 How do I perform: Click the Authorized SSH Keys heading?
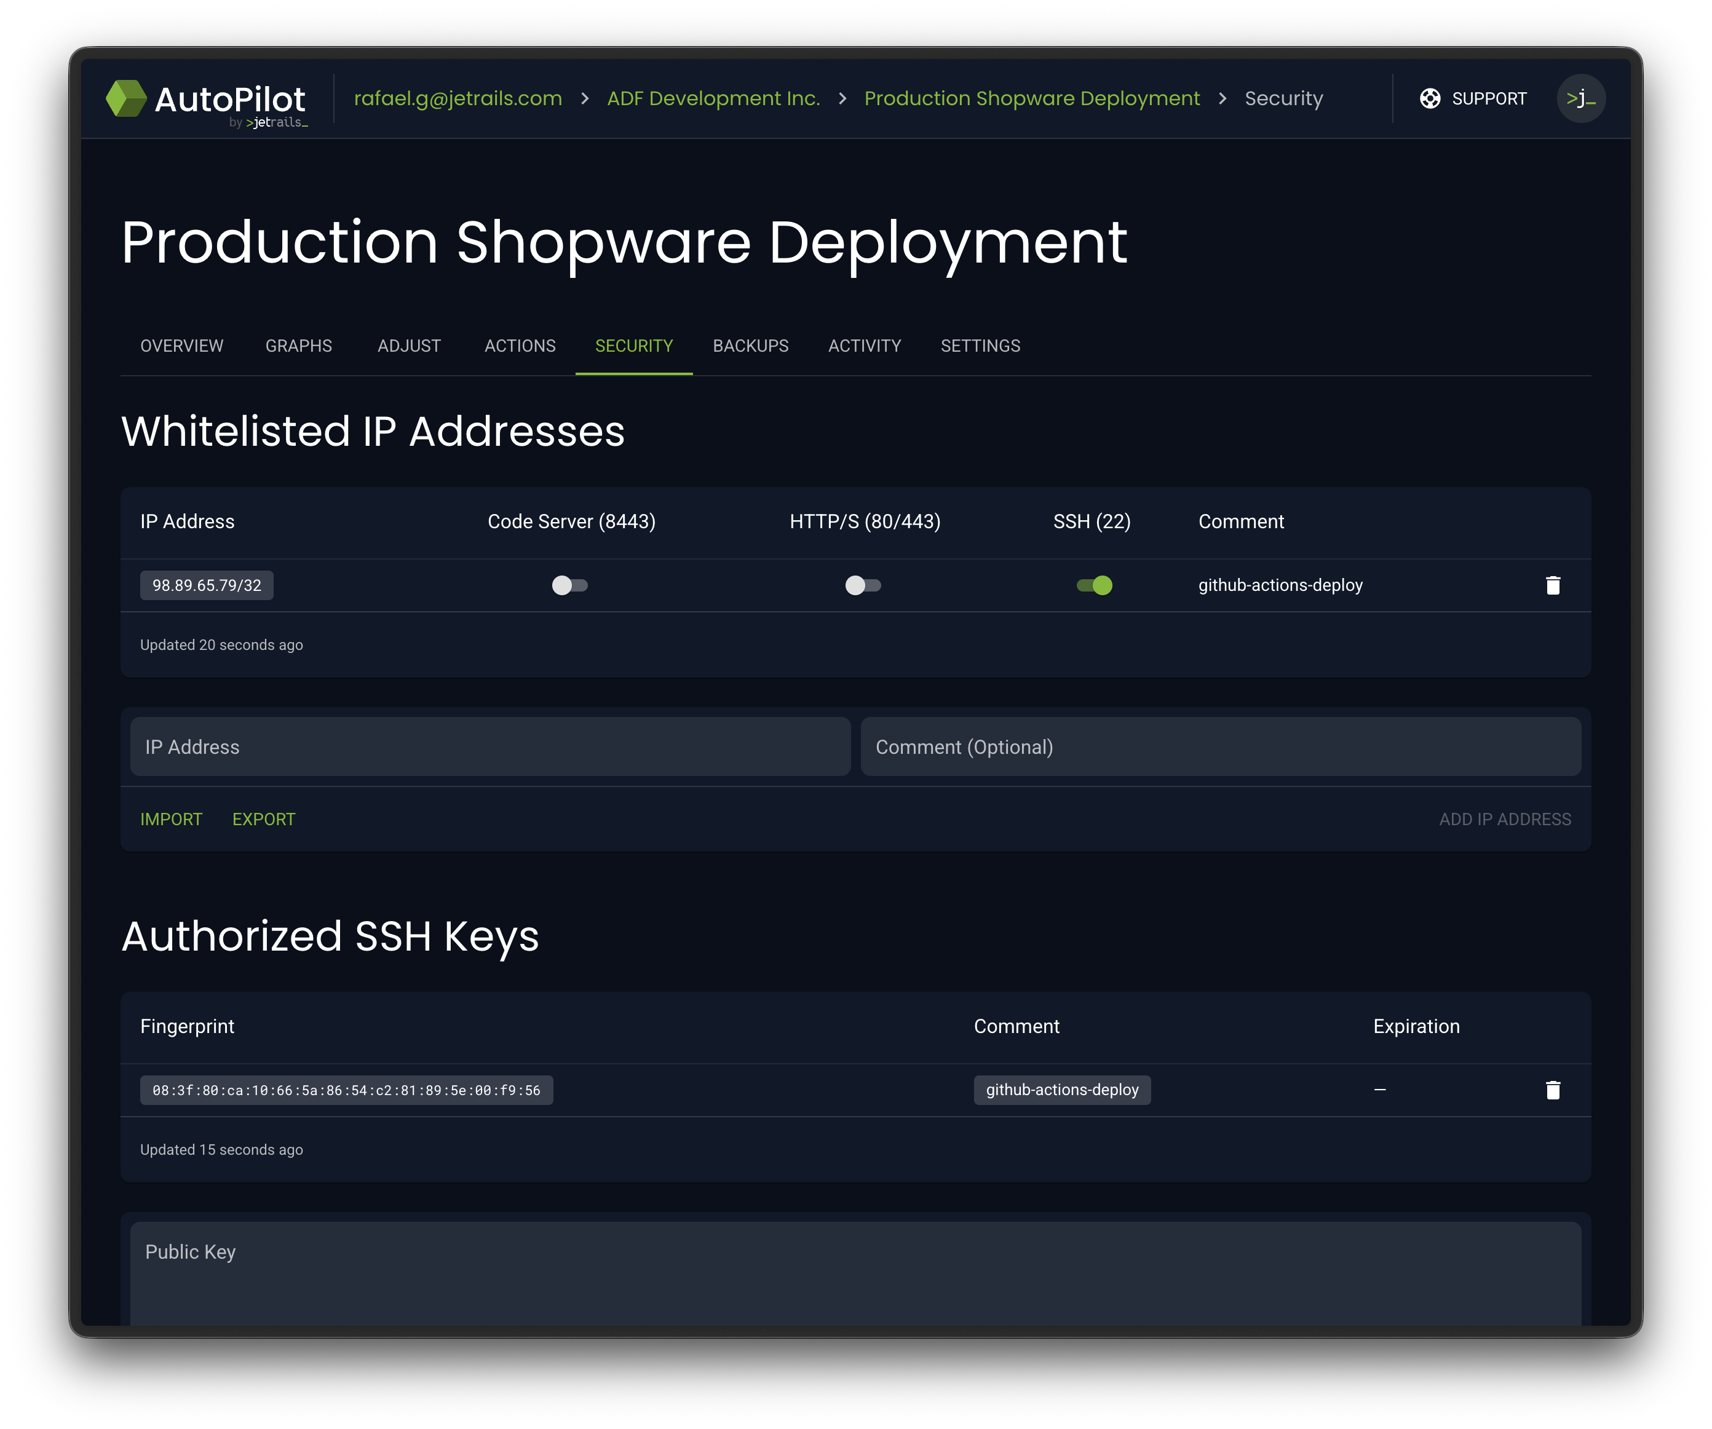(x=330, y=936)
